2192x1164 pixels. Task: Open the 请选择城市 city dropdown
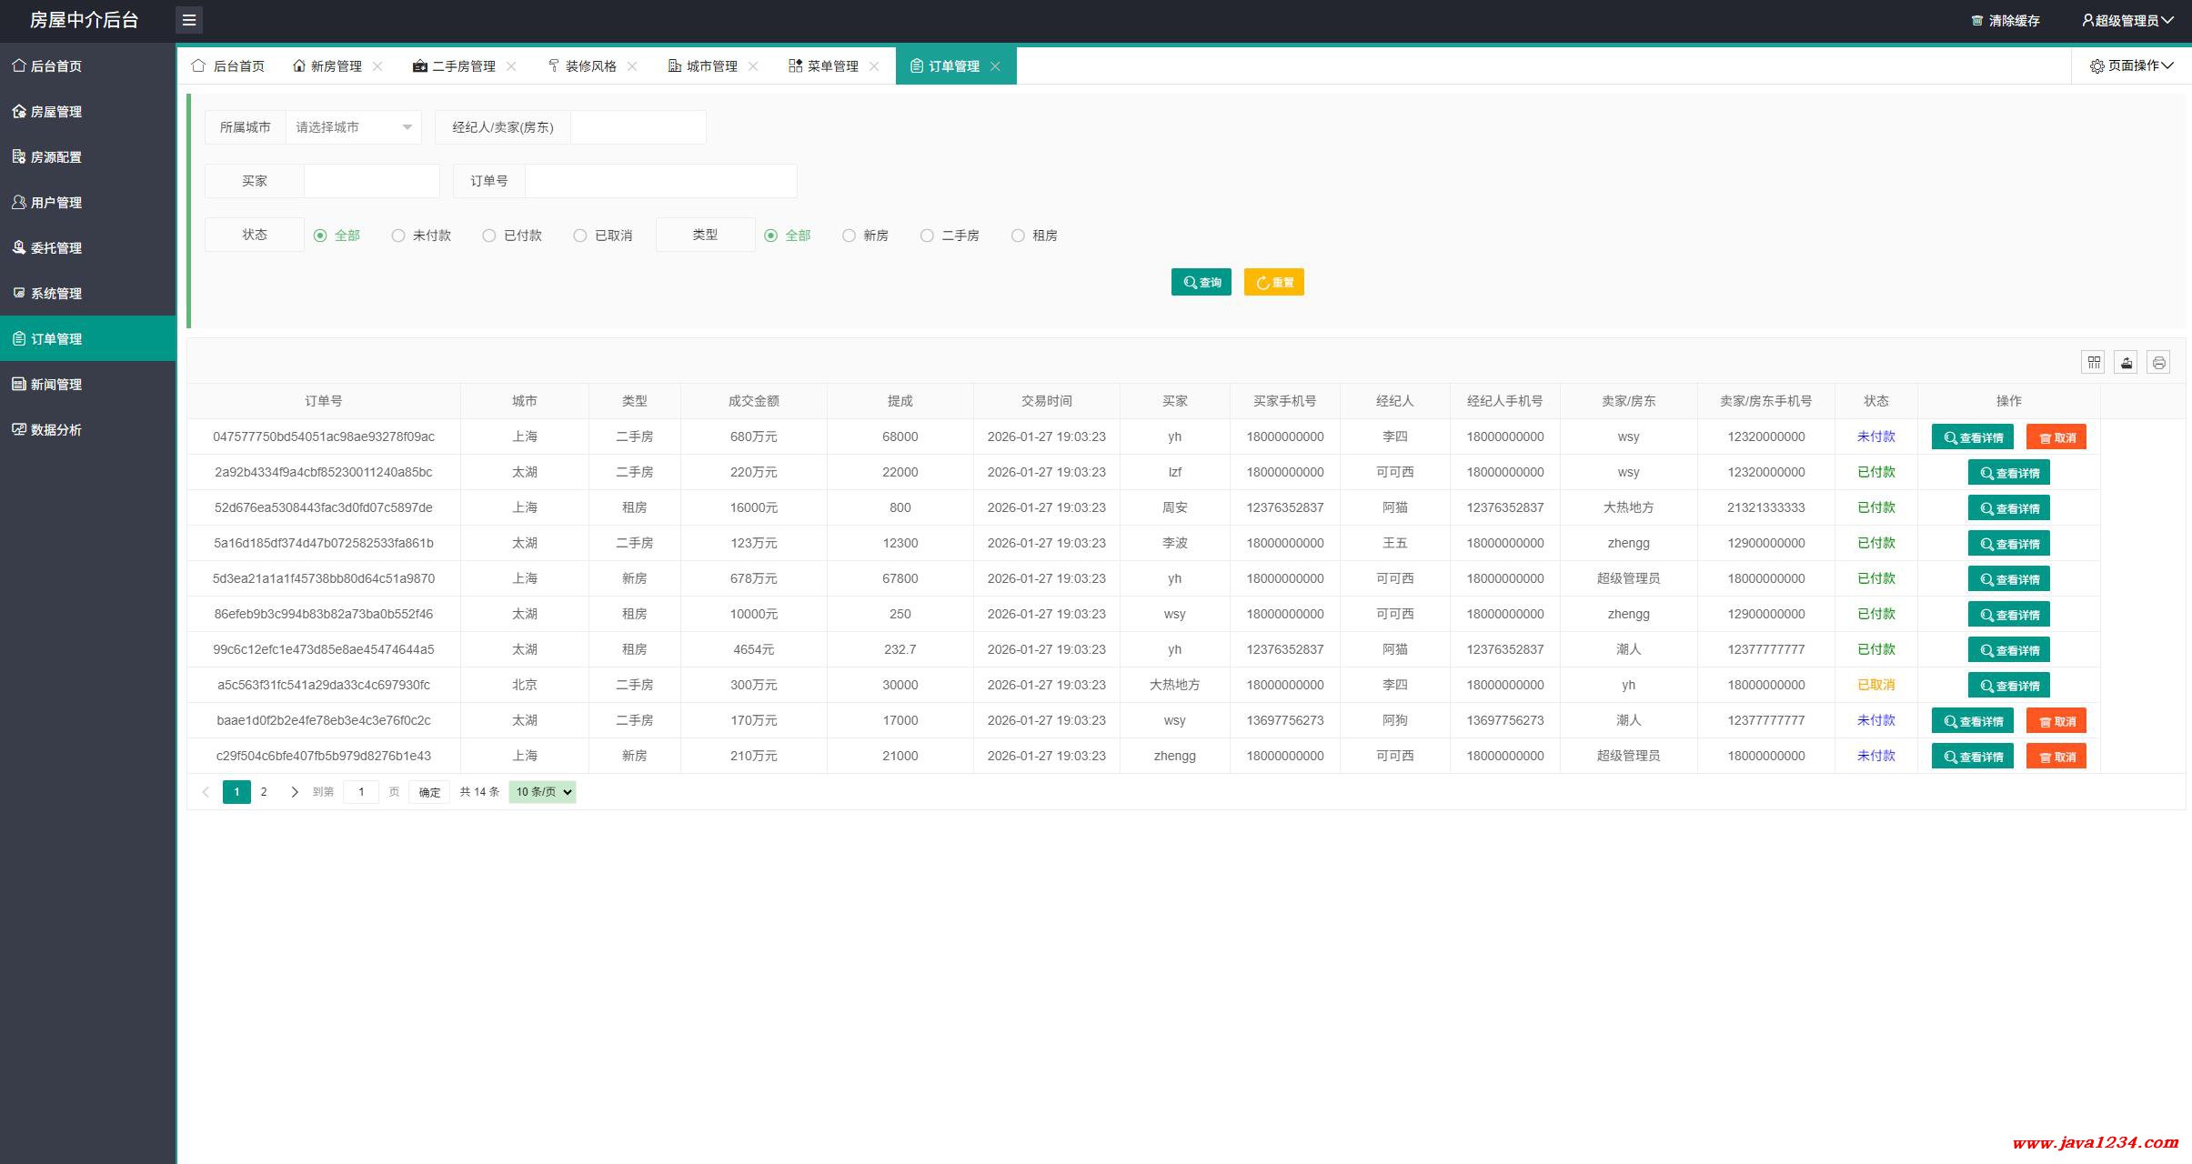pos(353,127)
